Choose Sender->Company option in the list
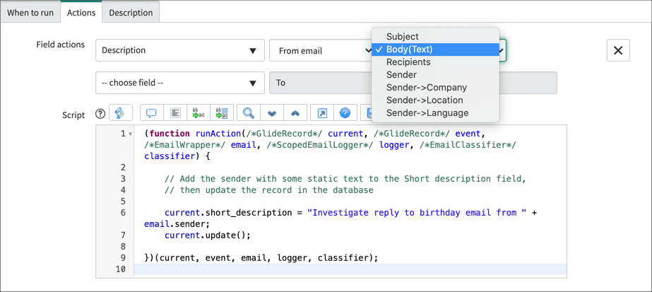 tap(426, 88)
